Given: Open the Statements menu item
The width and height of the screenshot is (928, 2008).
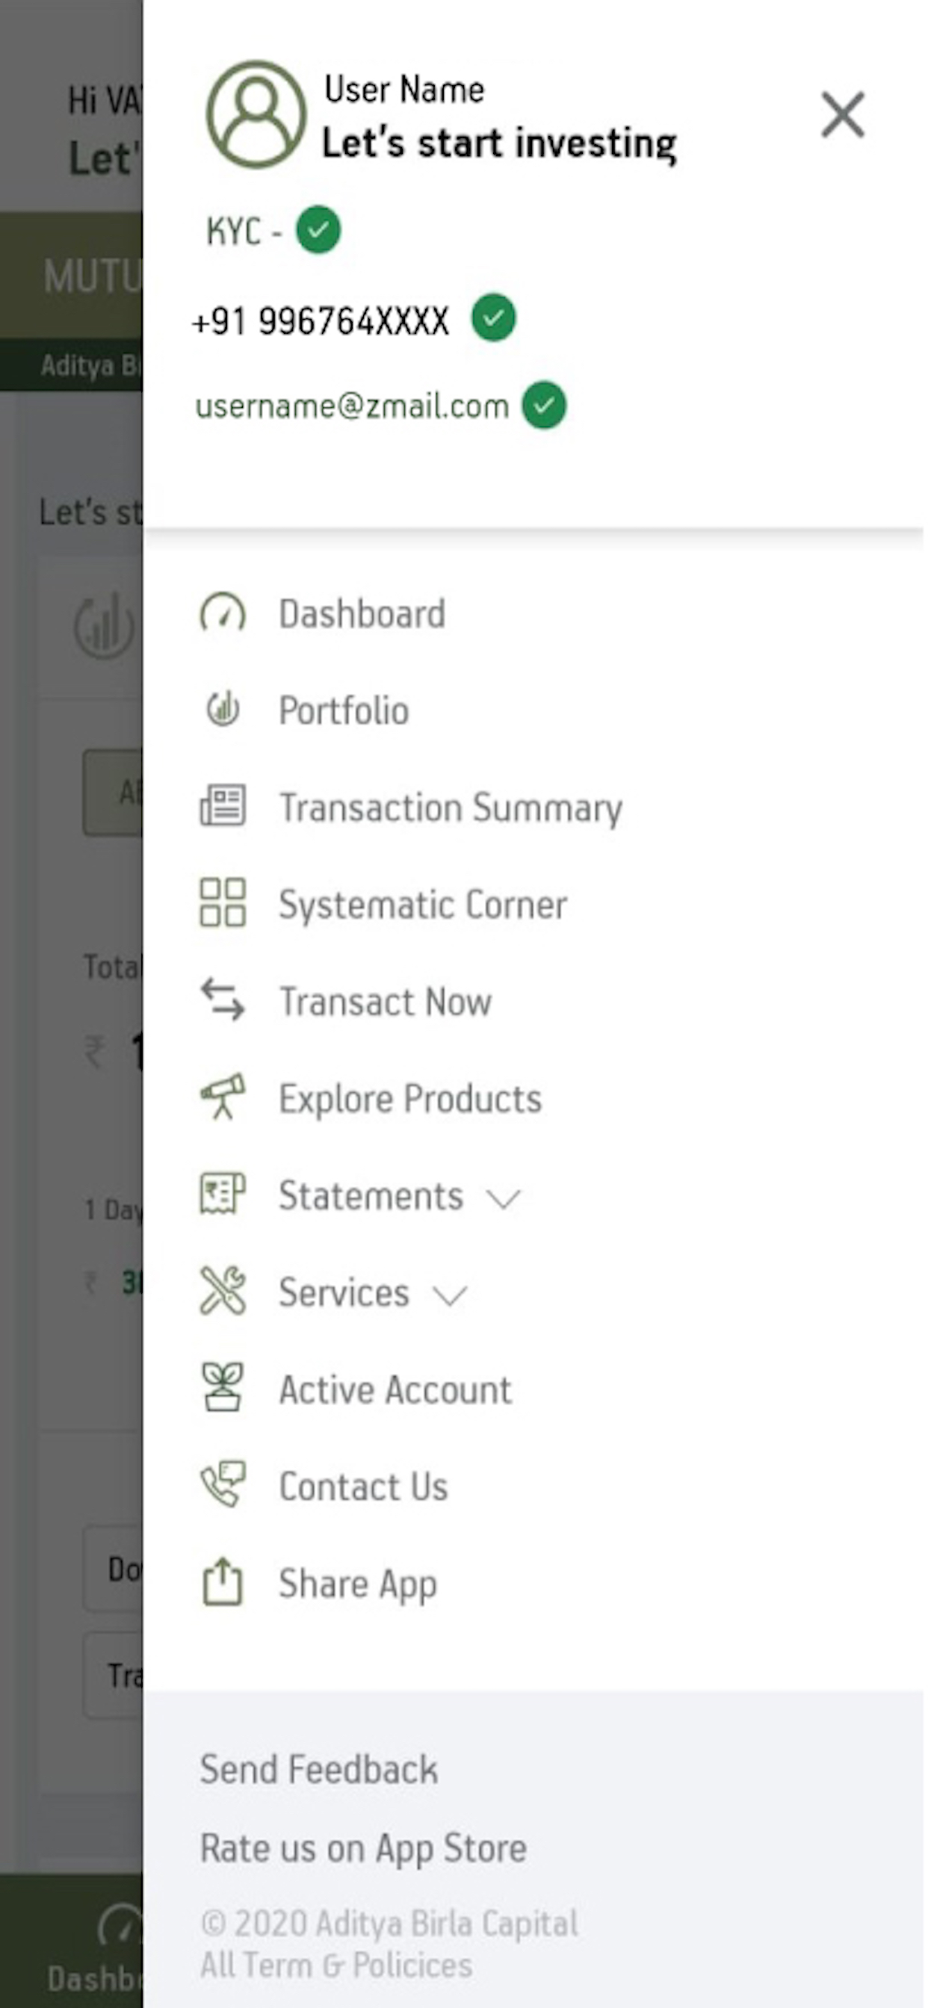Looking at the screenshot, I should [371, 1197].
